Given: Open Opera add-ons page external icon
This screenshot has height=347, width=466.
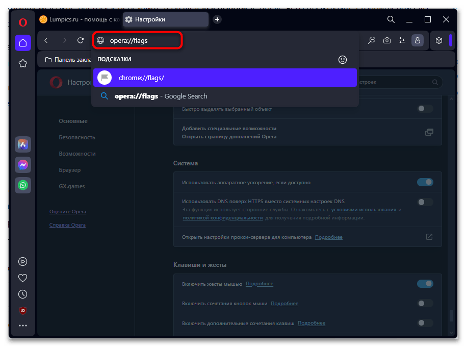Looking at the screenshot, I should 429,132.
